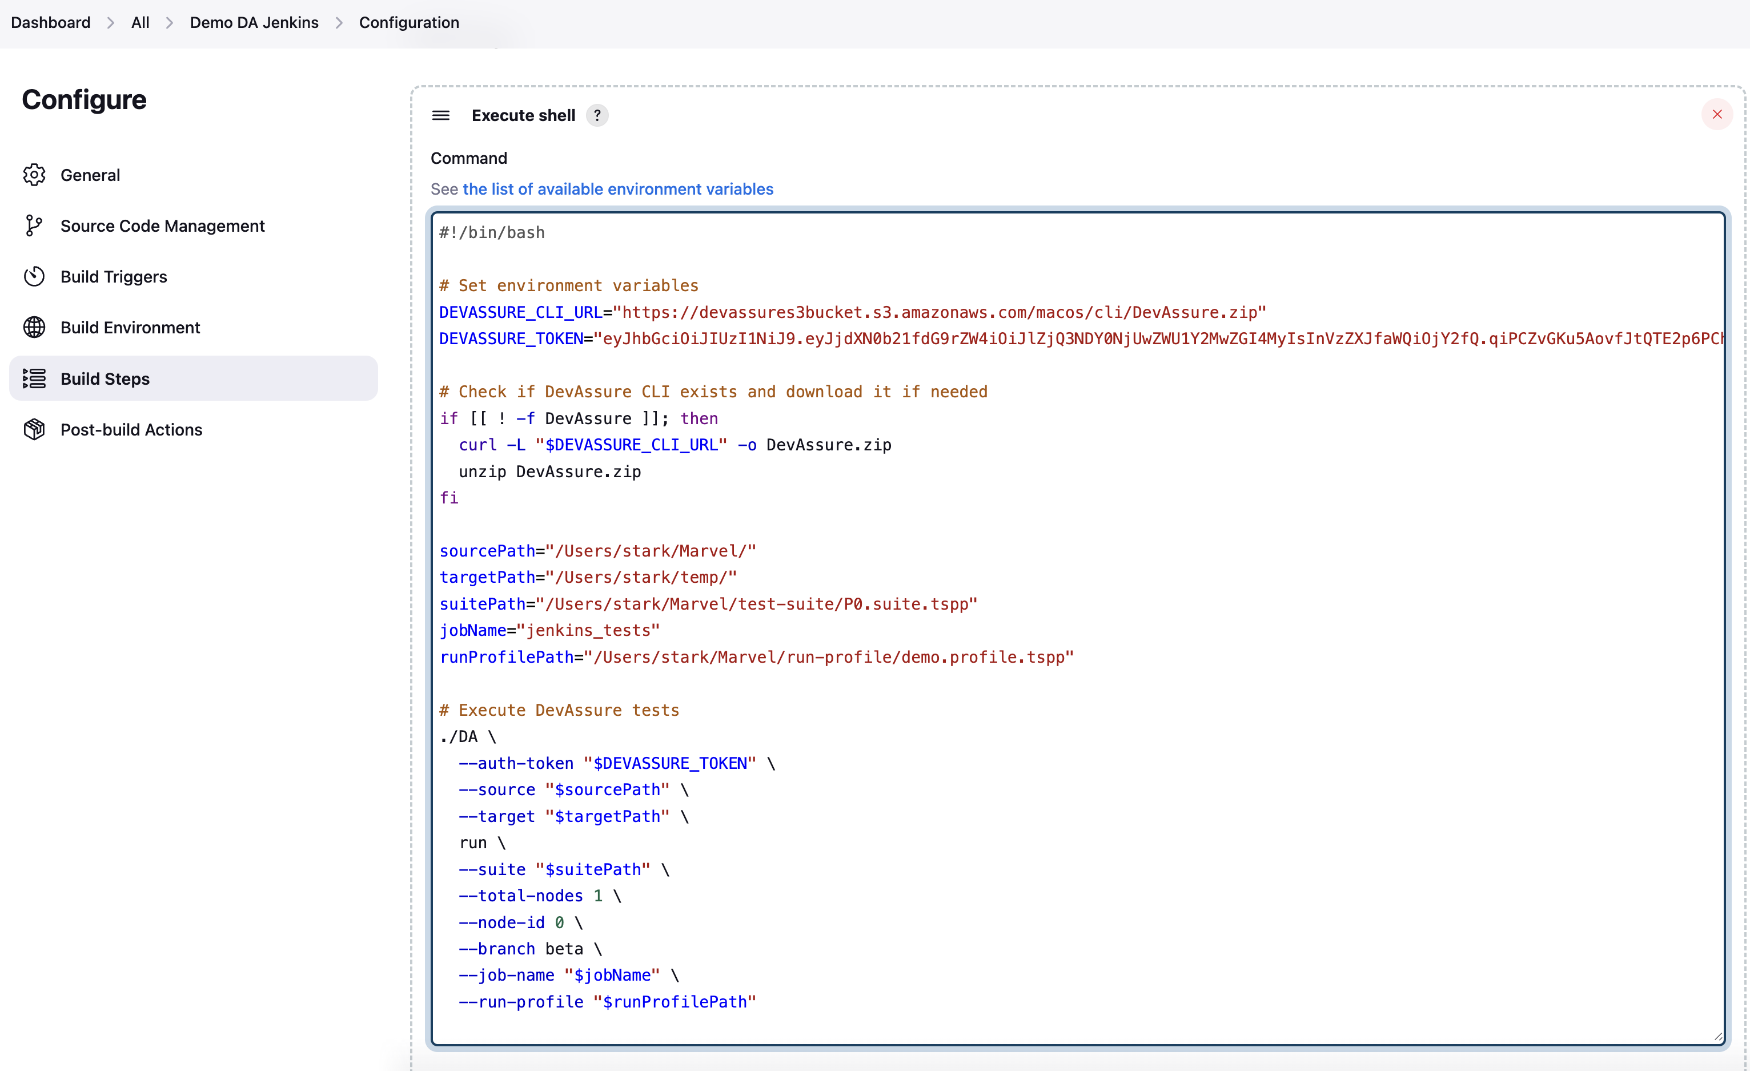The height and width of the screenshot is (1072, 1750).
Task: Click the Build Steps list icon
Action: click(34, 378)
